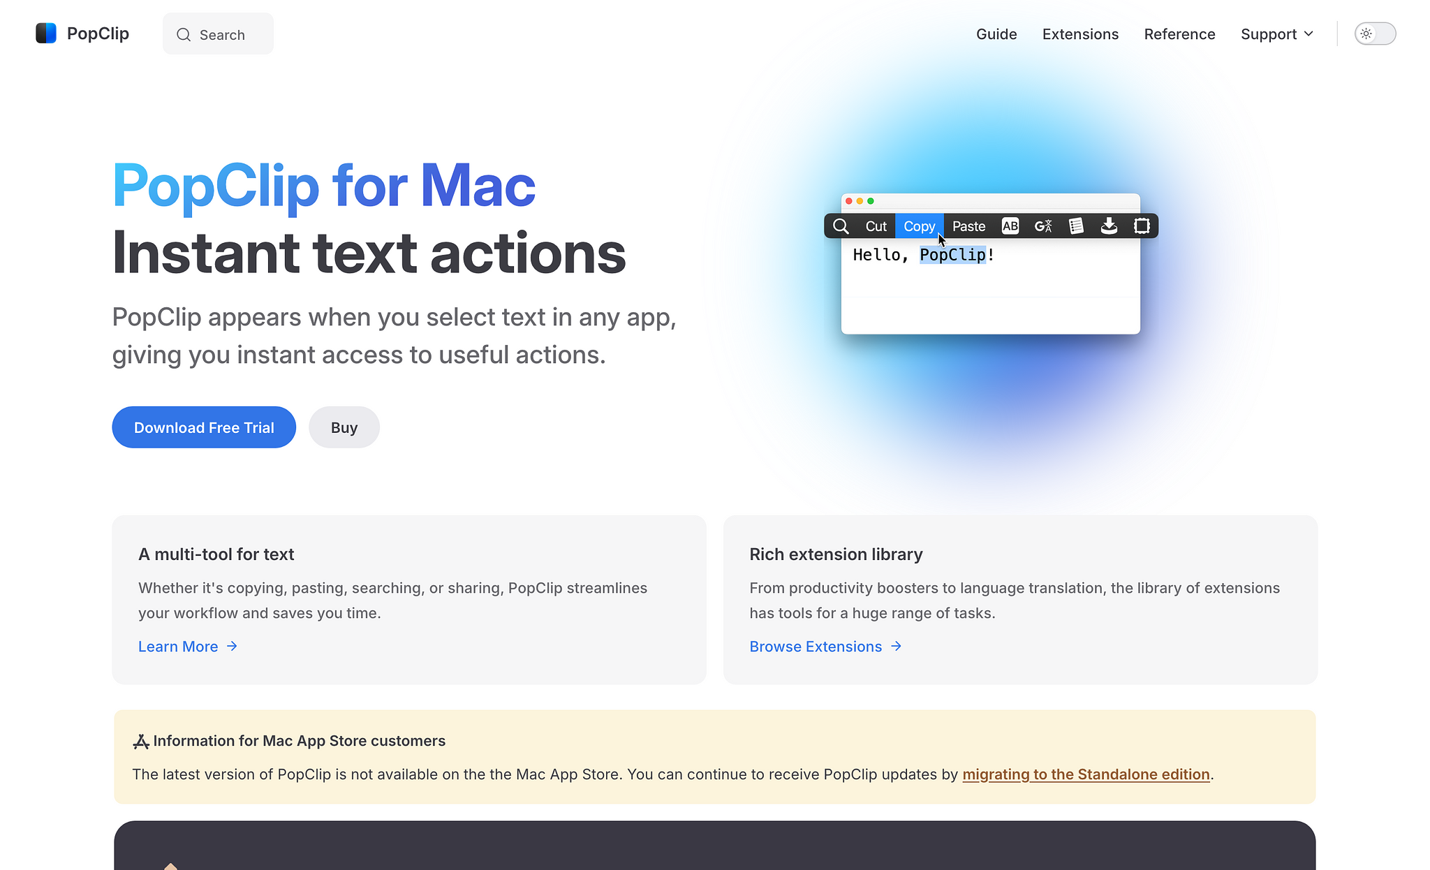
Task: Open the Extensions menu item
Action: point(1079,34)
